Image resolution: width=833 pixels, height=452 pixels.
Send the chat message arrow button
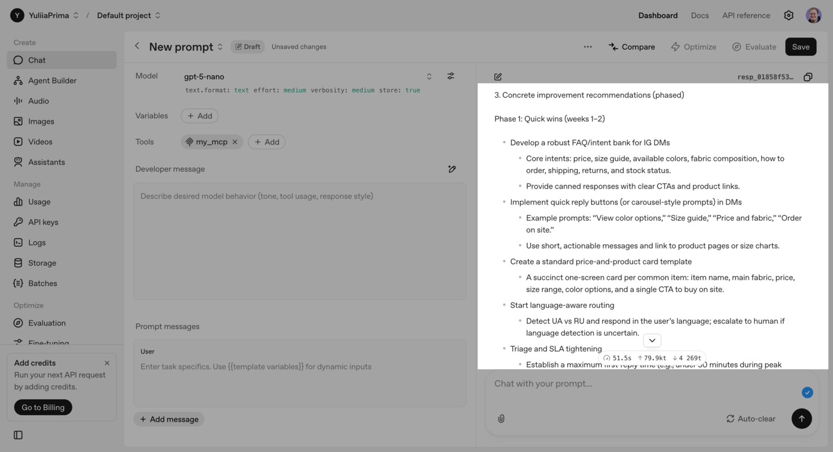click(801, 419)
